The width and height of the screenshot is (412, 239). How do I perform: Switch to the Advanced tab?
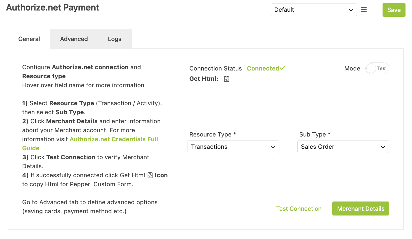coord(74,39)
